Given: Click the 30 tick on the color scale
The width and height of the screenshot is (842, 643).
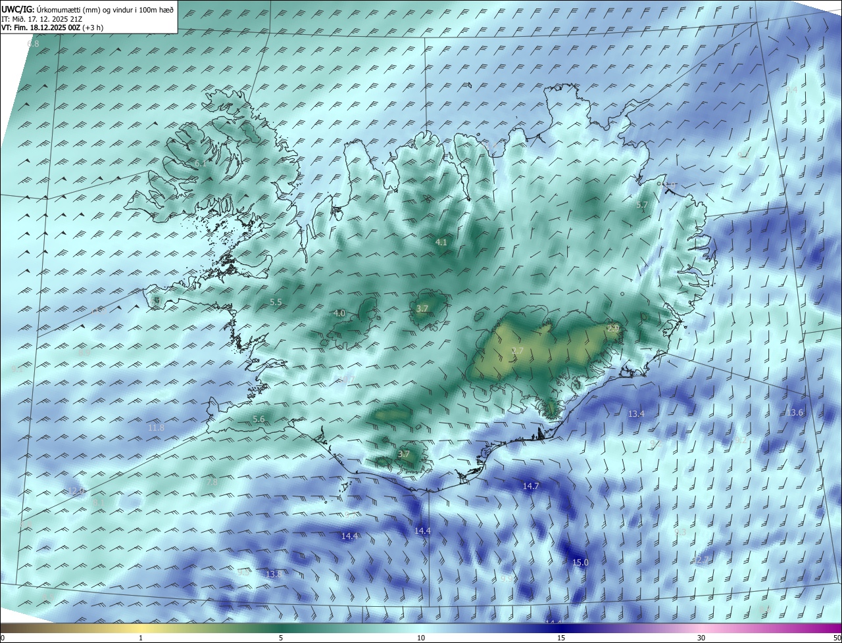Looking at the screenshot, I should pos(701,638).
